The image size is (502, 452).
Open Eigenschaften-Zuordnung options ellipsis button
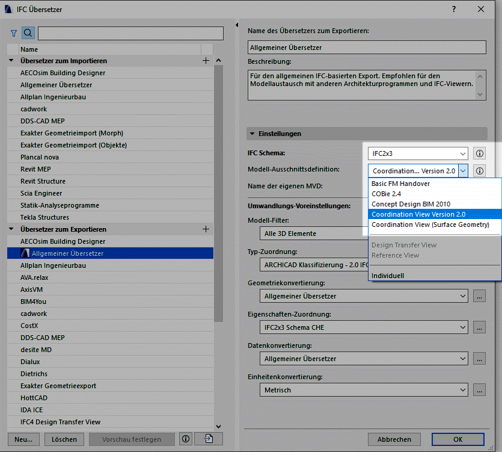(x=479, y=327)
